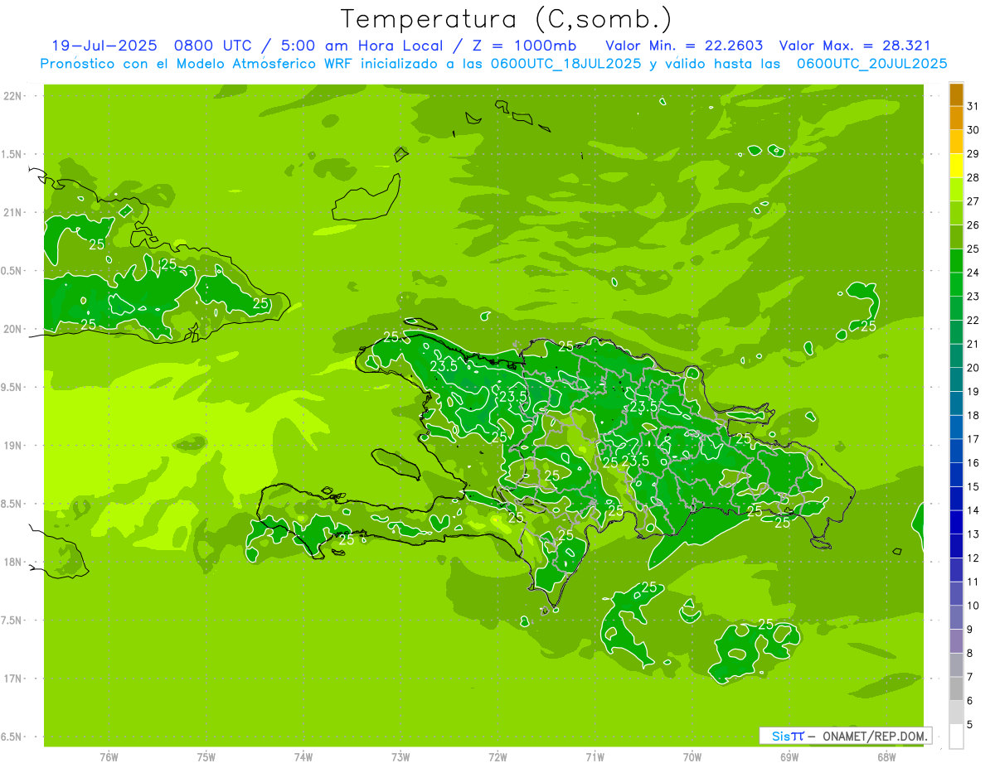
Task: Click '0600UTC_20JUL2025' valid-until time
Action: pos(871,64)
